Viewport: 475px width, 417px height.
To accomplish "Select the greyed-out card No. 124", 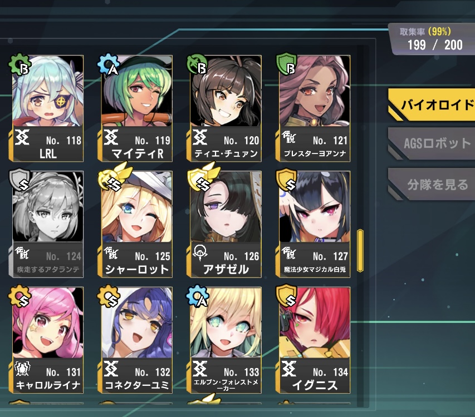I will [x=47, y=224].
